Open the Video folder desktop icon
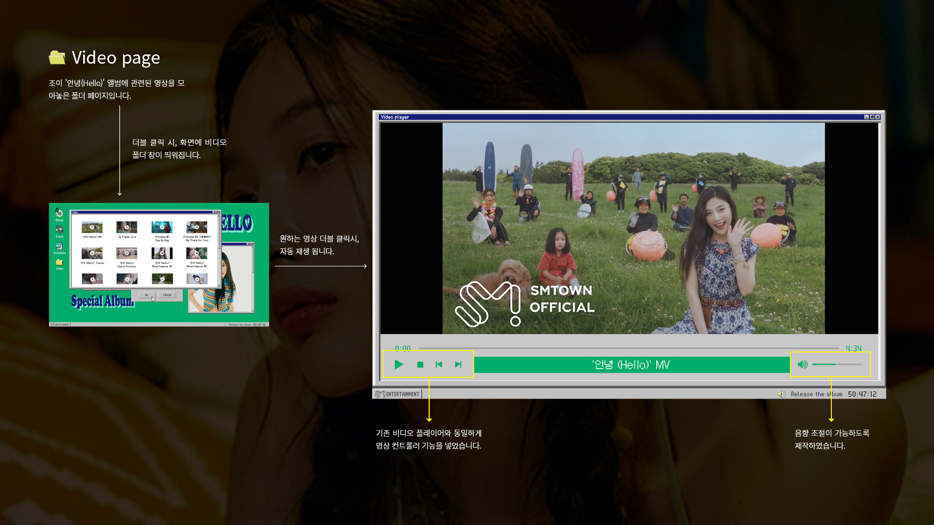 pyautogui.click(x=59, y=264)
